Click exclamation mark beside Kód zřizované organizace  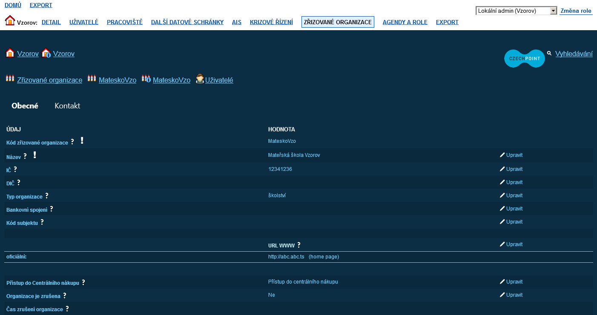[x=82, y=141]
